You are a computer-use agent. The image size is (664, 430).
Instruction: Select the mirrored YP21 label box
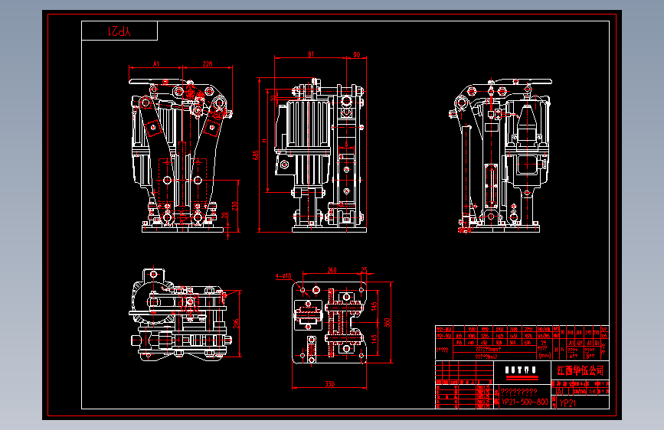click(x=119, y=31)
